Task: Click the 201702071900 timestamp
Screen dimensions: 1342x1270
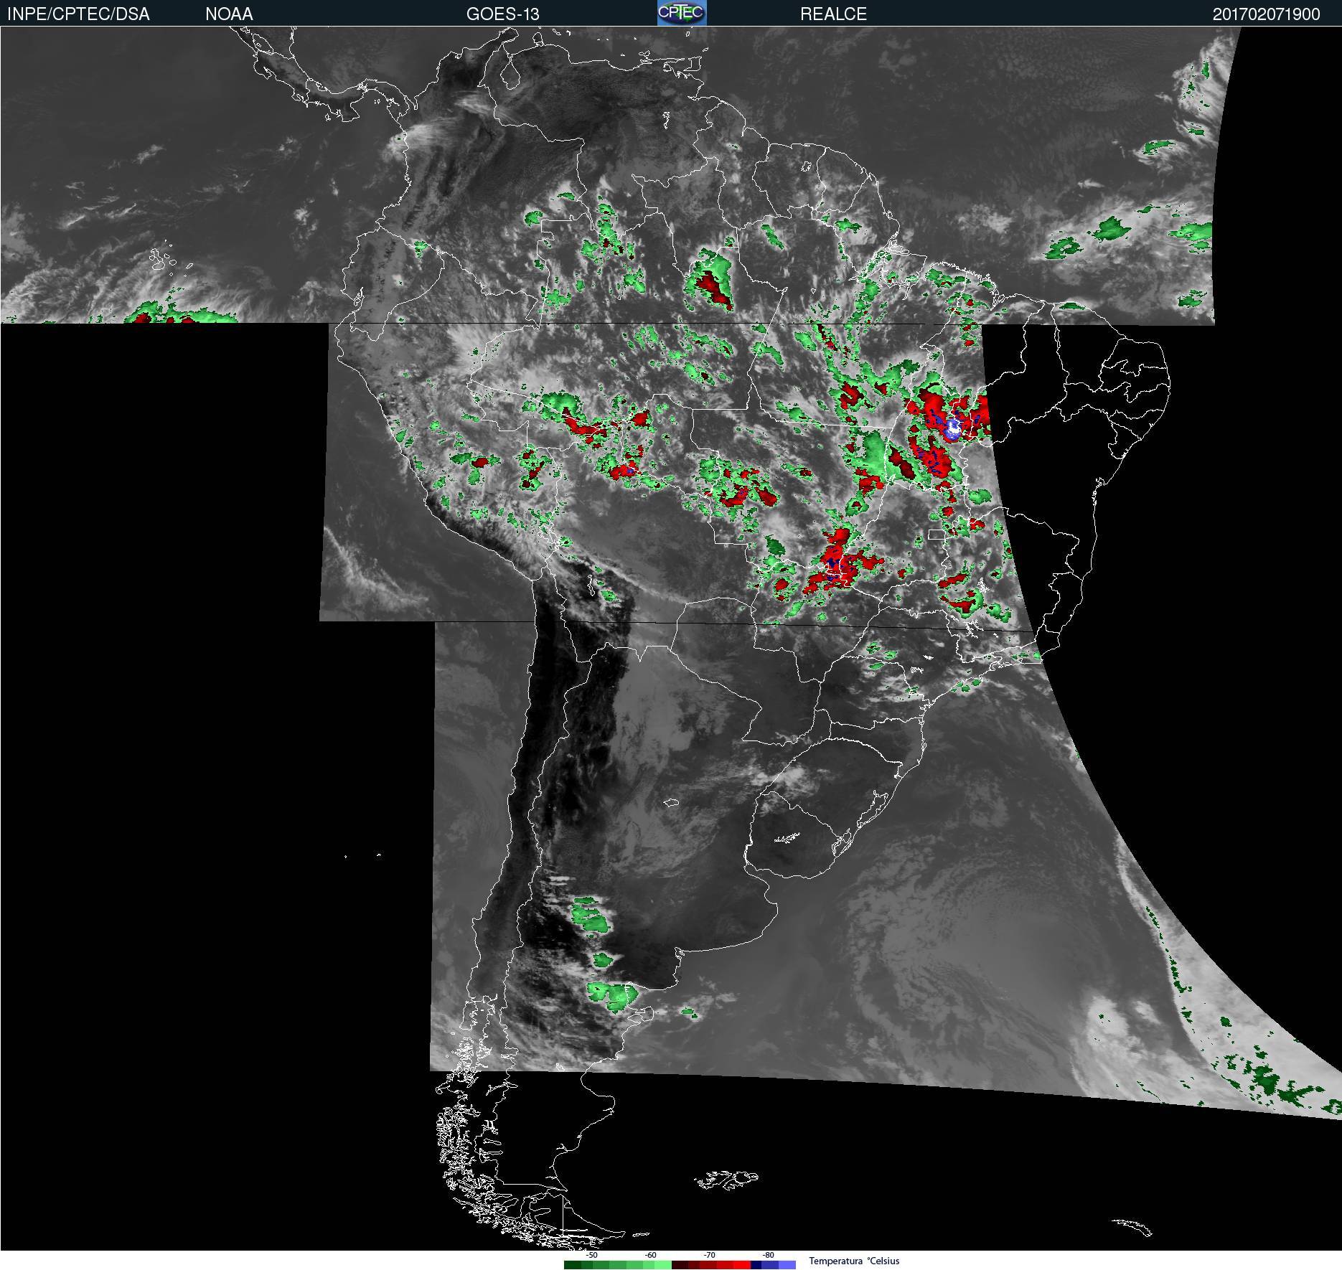Action: click(1266, 14)
